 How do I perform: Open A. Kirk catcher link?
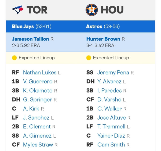click(31, 109)
